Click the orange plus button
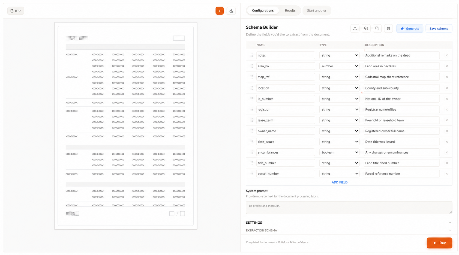 coord(220,11)
